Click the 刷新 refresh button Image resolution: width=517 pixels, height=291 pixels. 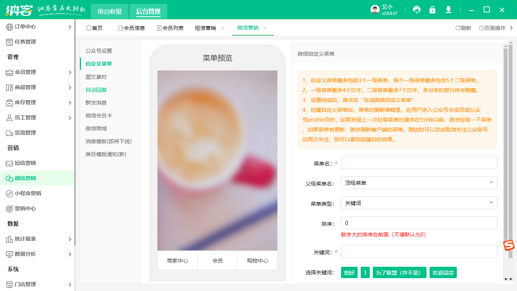coord(463,28)
